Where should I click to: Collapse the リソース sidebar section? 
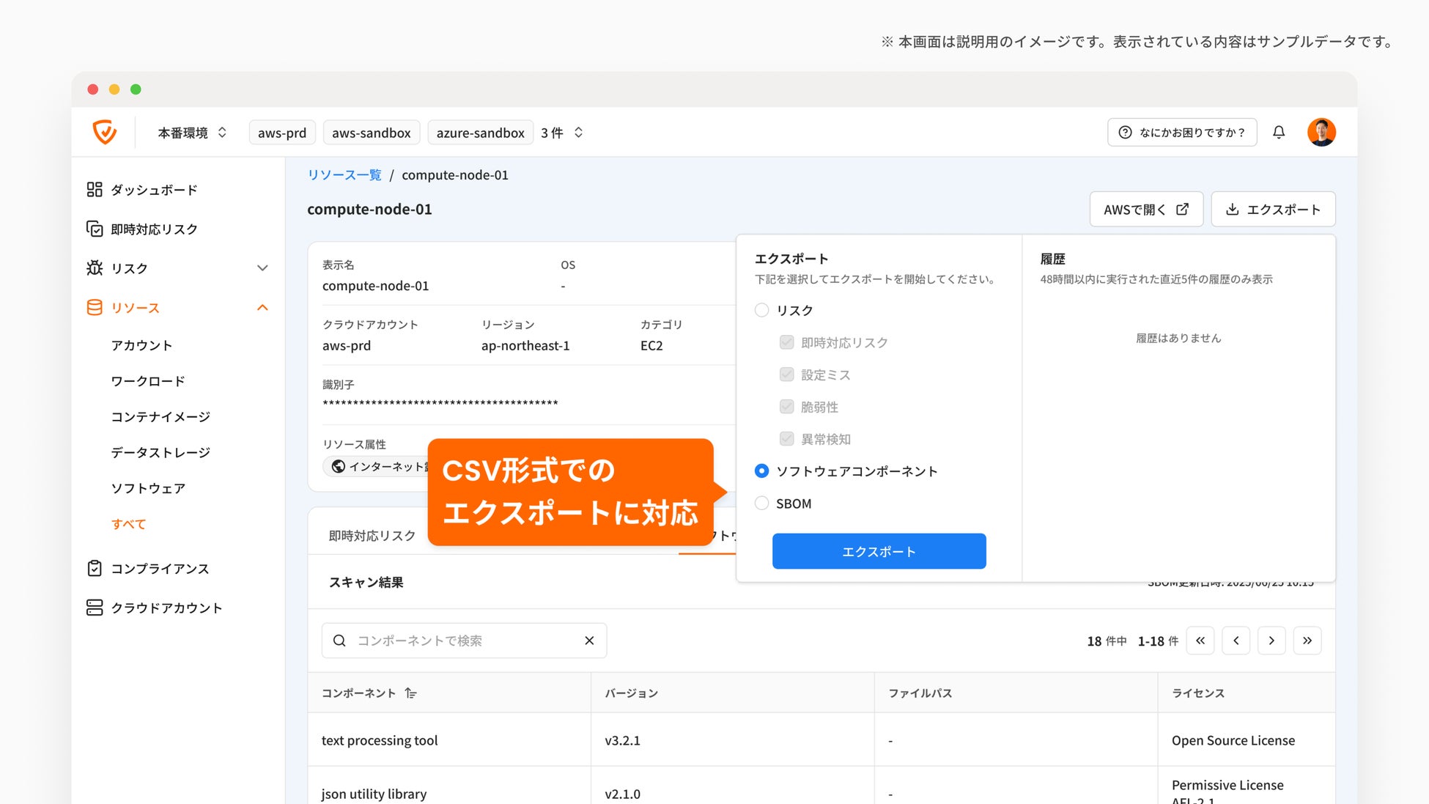coord(262,308)
